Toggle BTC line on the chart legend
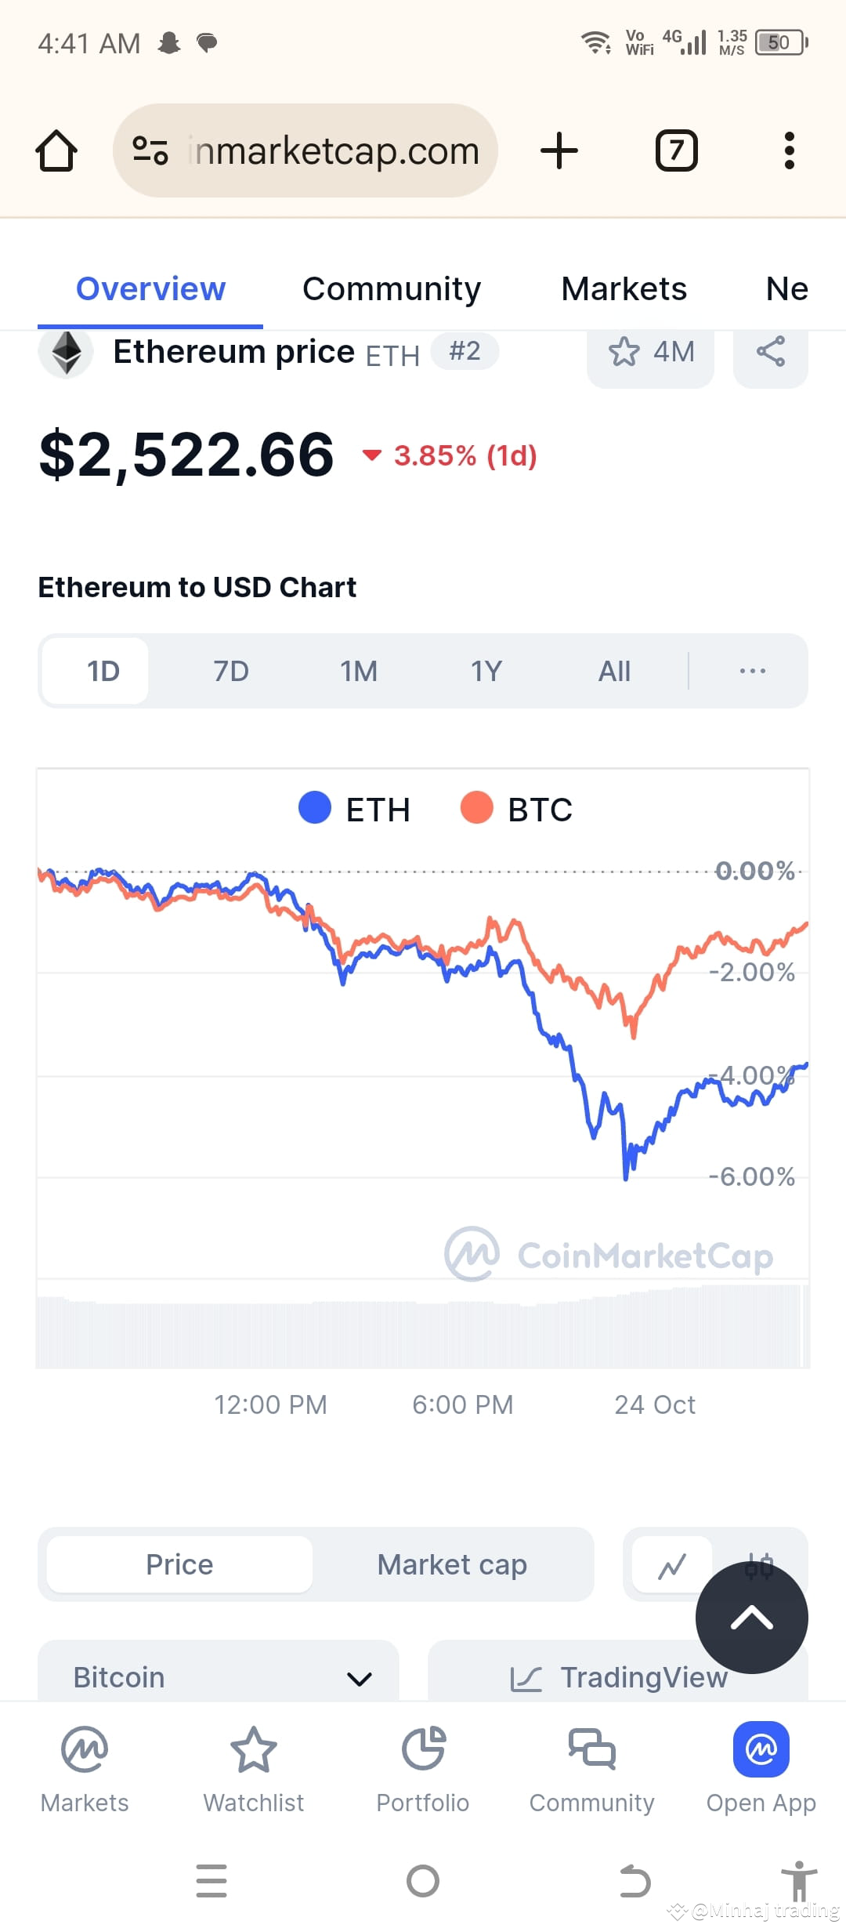Image resolution: width=846 pixels, height=1928 pixels. click(517, 809)
